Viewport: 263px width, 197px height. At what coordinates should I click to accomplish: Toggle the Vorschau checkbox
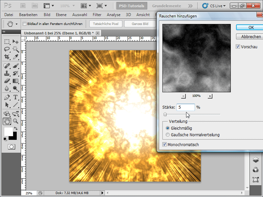(238, 47)
